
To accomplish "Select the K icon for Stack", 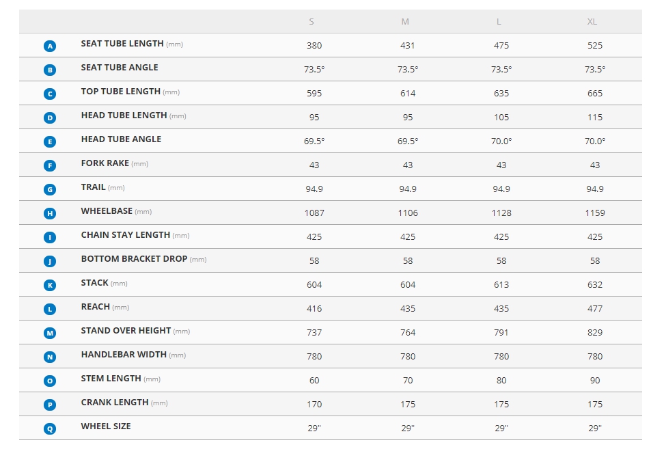I will pyautogui.click(x=50, y=285).
